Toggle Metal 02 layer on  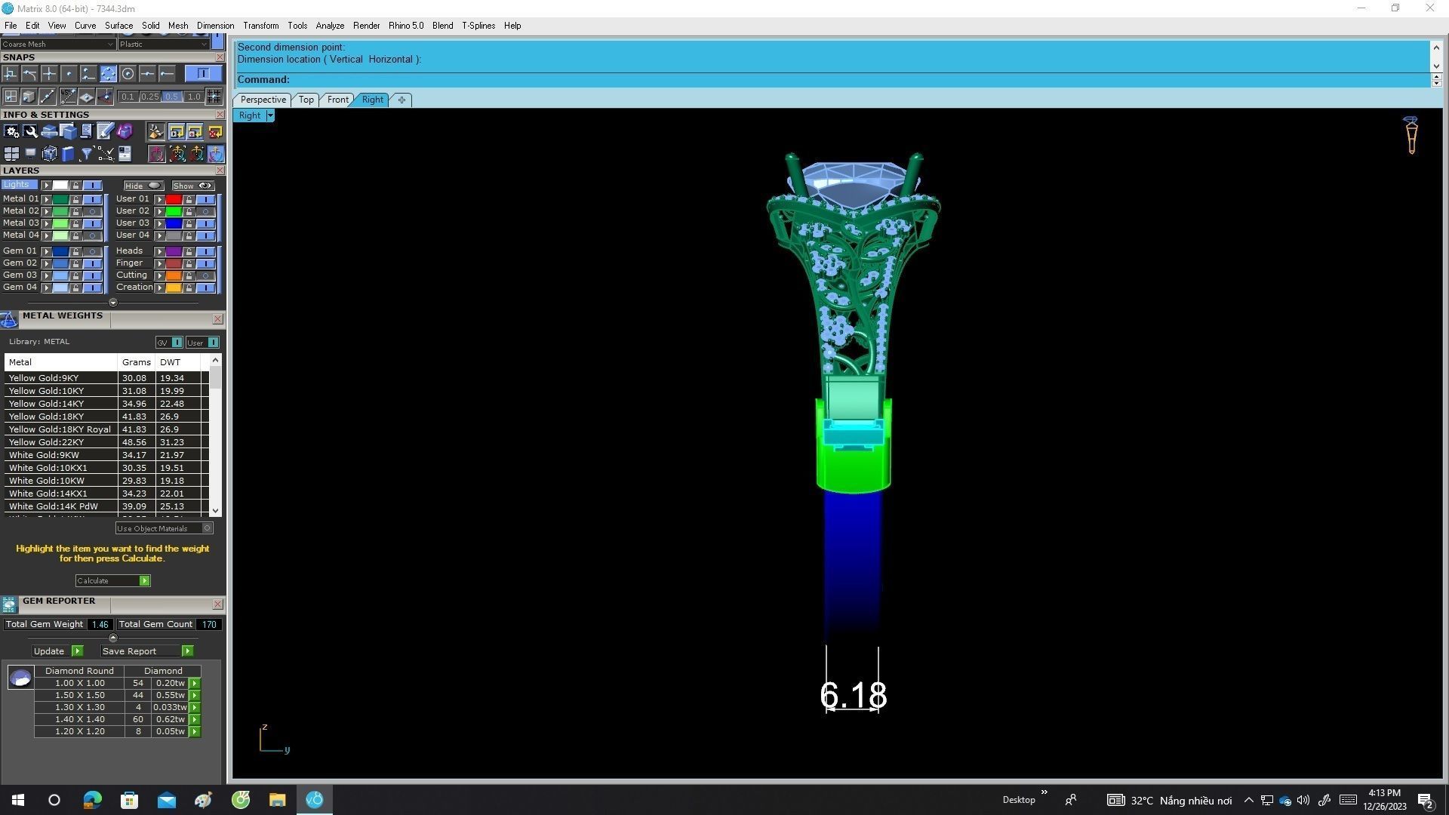pyautogui.click(x=92, y=211)
